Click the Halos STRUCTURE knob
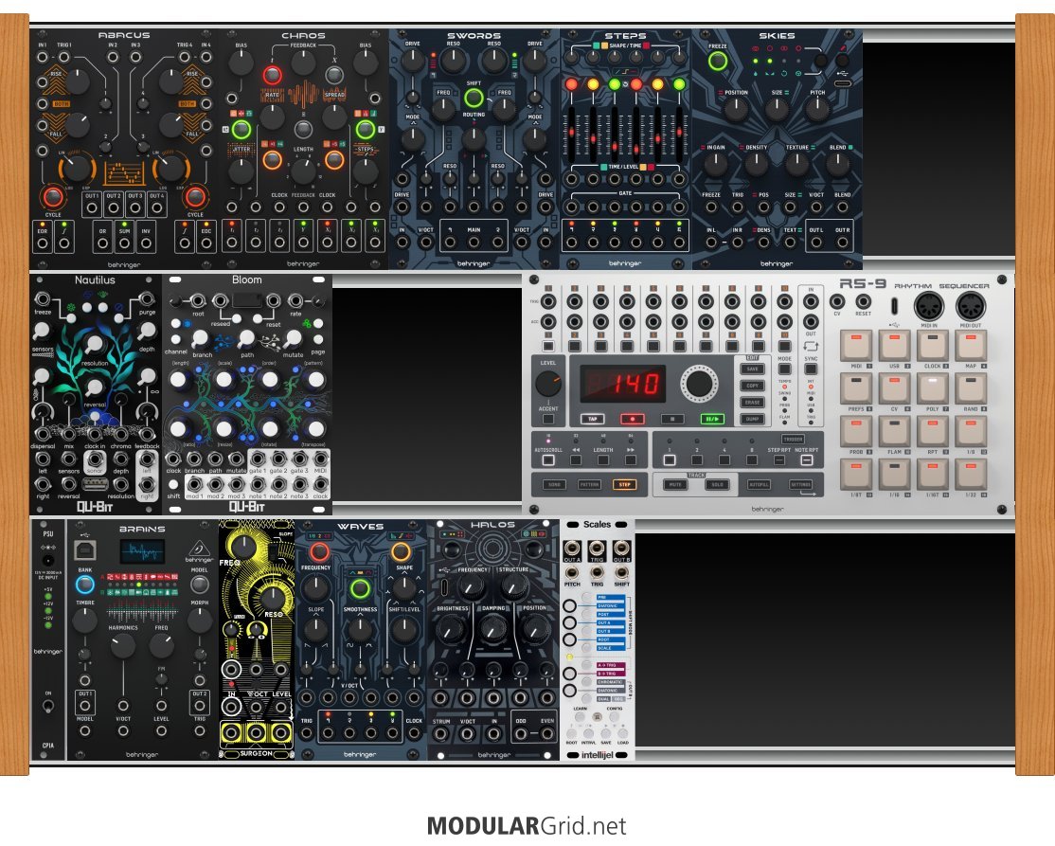 [x=513, y=587]
